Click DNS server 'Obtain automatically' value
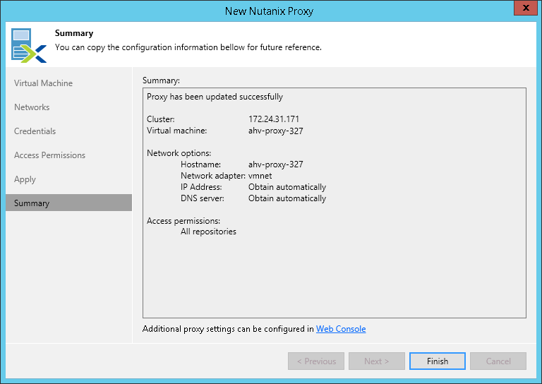This screenshot has height=384, width=542. coord(287,198)
